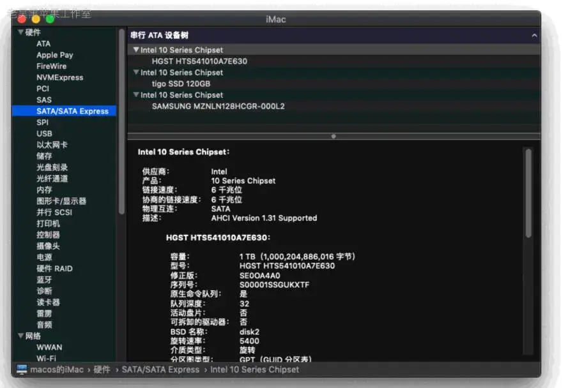Collapse the Intel chipset above tigo SSD
This screenshot has width=575, height=388.
click(x=136, y=72)
